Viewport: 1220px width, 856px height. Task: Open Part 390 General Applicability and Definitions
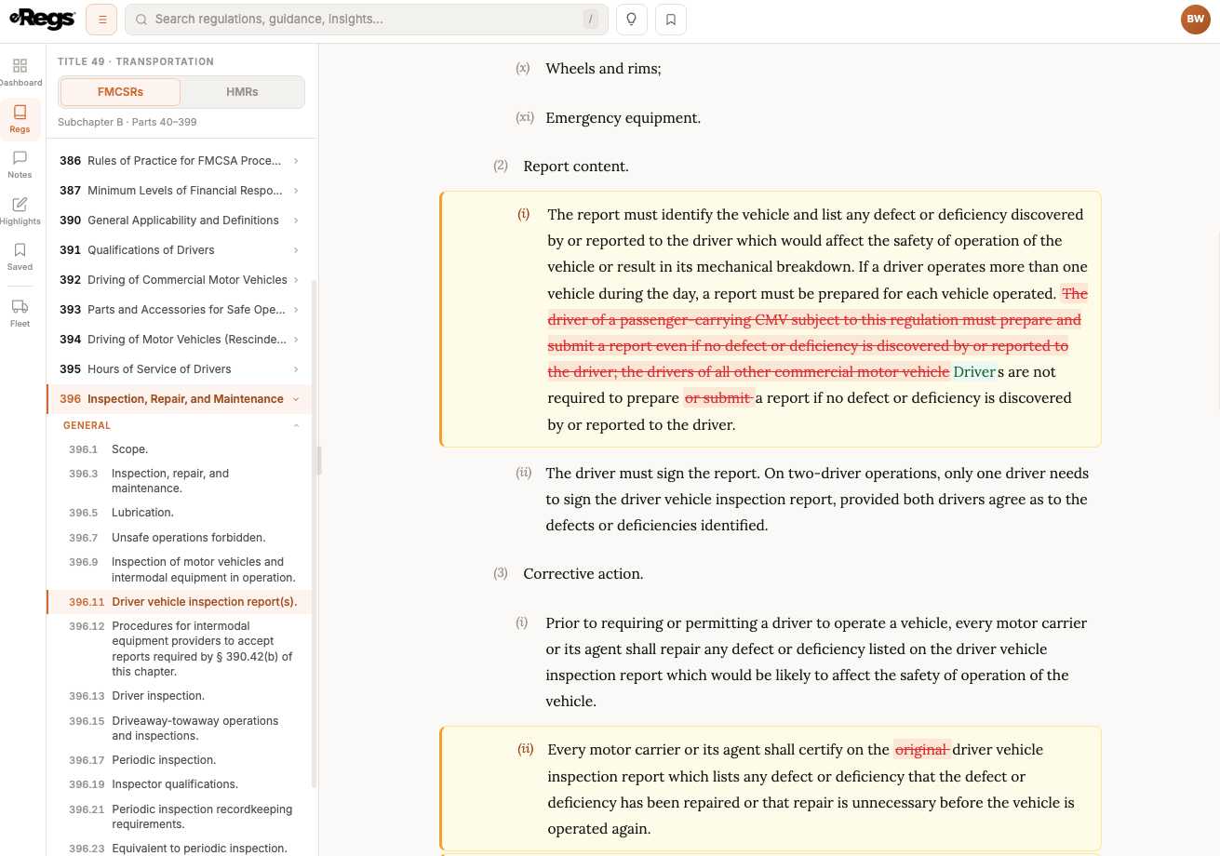(179, 221)
